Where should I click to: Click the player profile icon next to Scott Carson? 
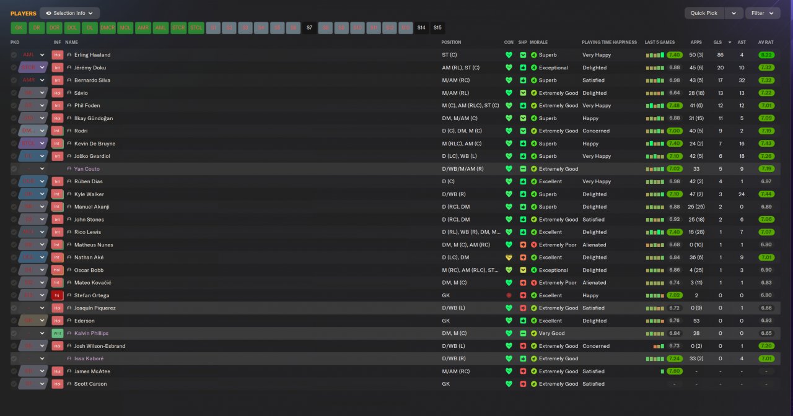click(x=69, y=384)
